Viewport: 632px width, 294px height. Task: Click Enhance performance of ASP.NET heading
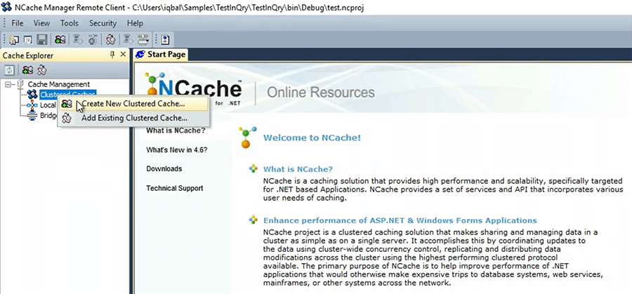[x=400, y=220]
